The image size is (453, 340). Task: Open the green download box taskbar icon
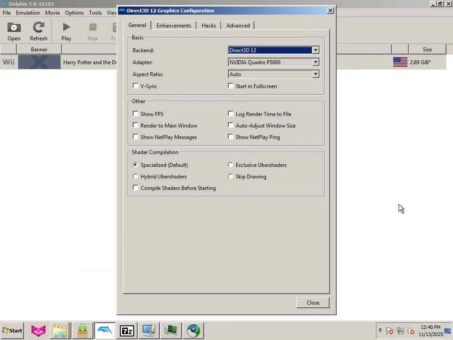click(x=82, y=330)
